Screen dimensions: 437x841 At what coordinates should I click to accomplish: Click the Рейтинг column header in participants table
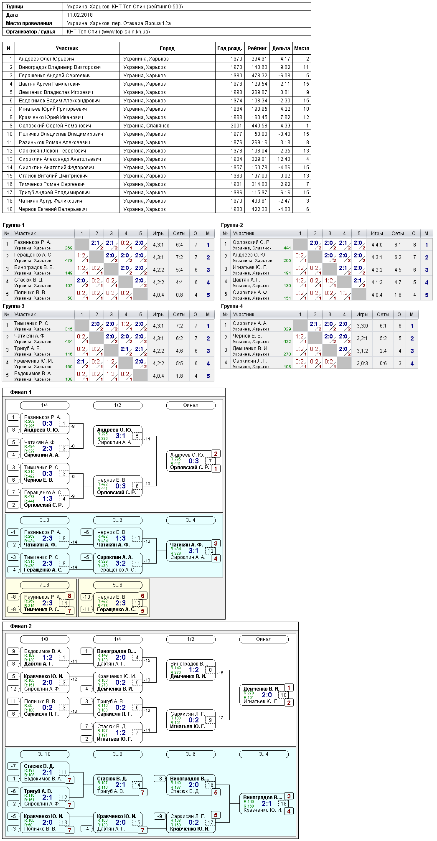(257, 48)
